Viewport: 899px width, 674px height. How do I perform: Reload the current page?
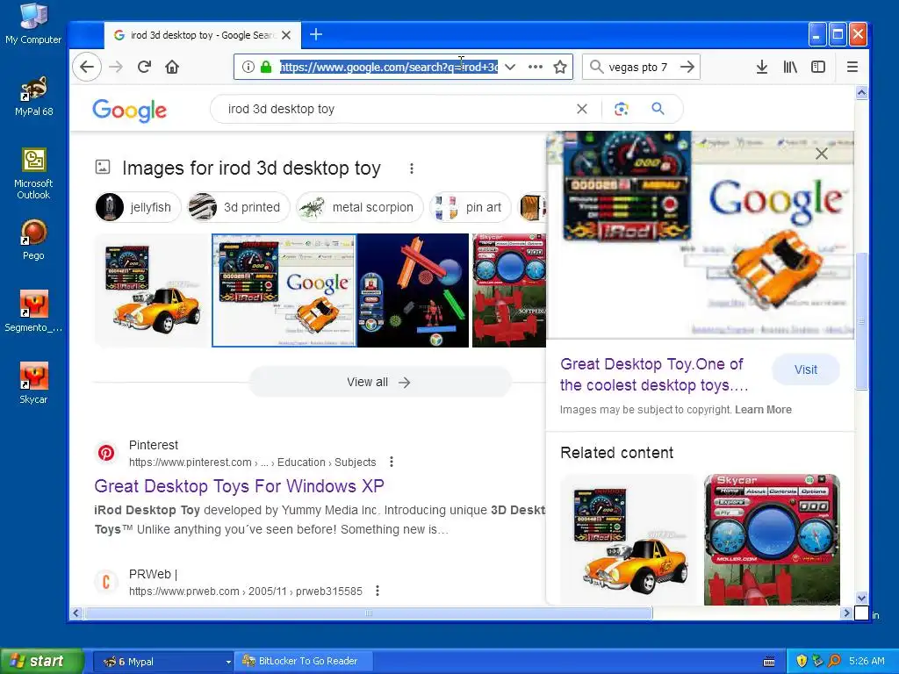(144, 67)
